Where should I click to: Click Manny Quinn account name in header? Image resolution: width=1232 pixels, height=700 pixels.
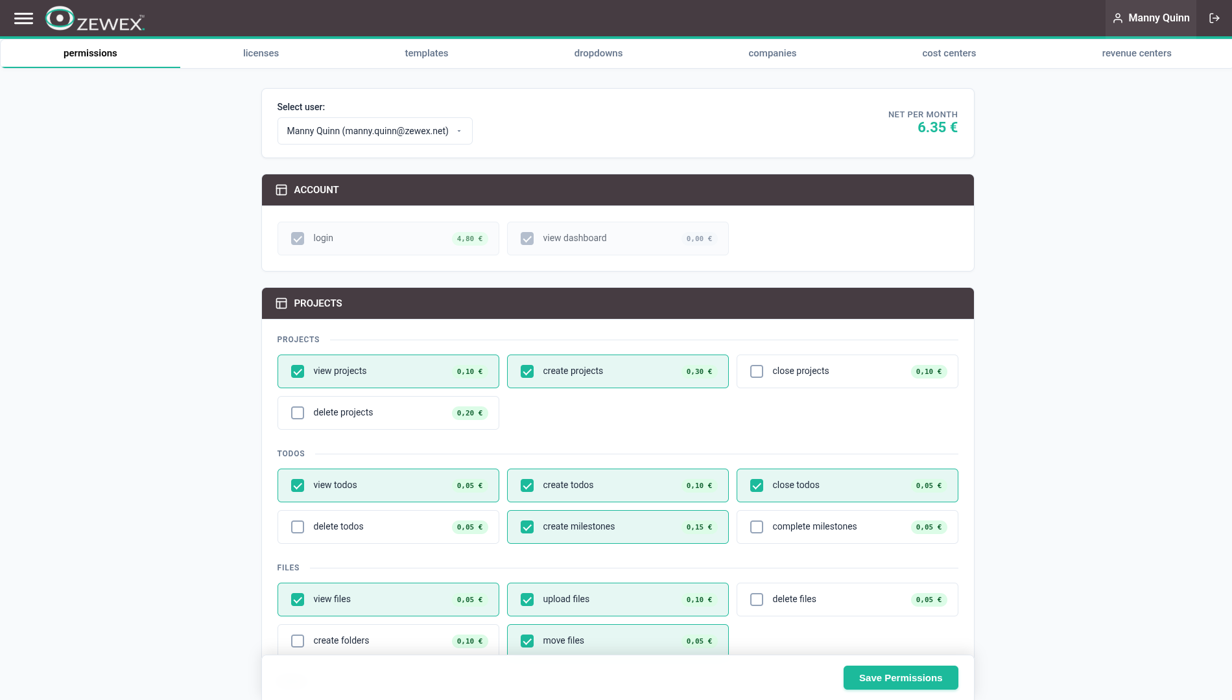point(1158,18)
